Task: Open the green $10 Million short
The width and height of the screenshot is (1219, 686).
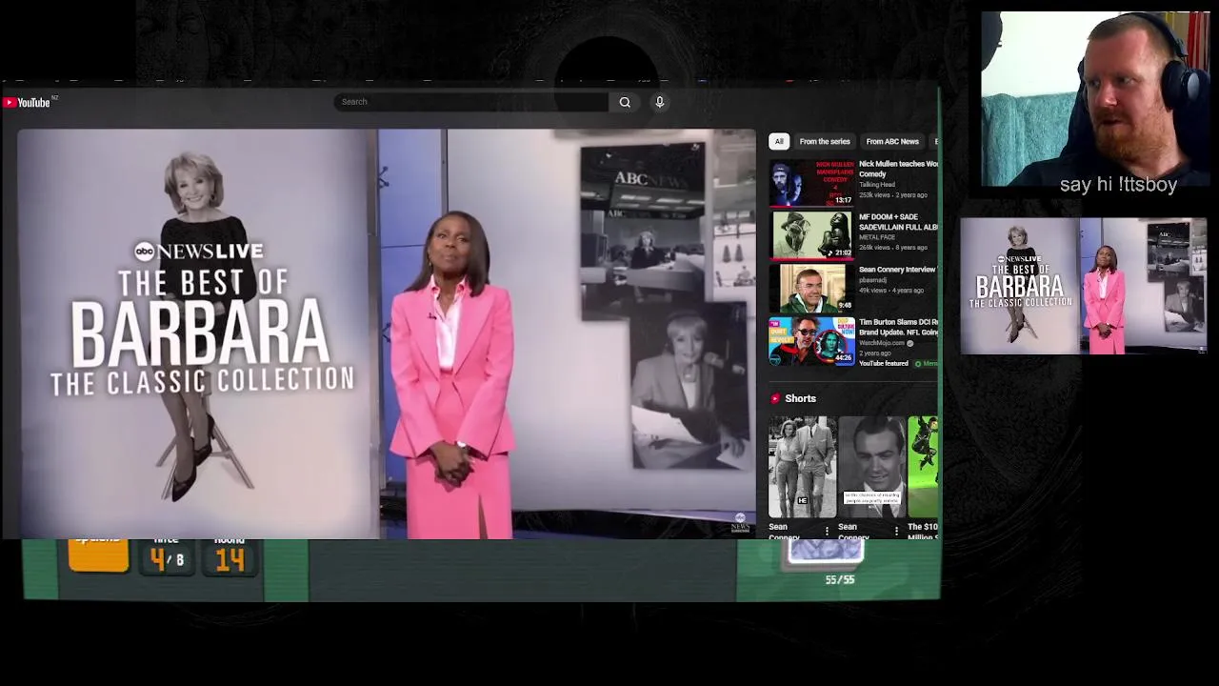Action: (x=923, y=467)
